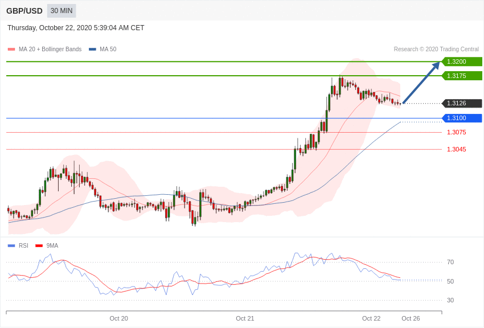Click the 1.3126 current price tag

tap(462, 104)
